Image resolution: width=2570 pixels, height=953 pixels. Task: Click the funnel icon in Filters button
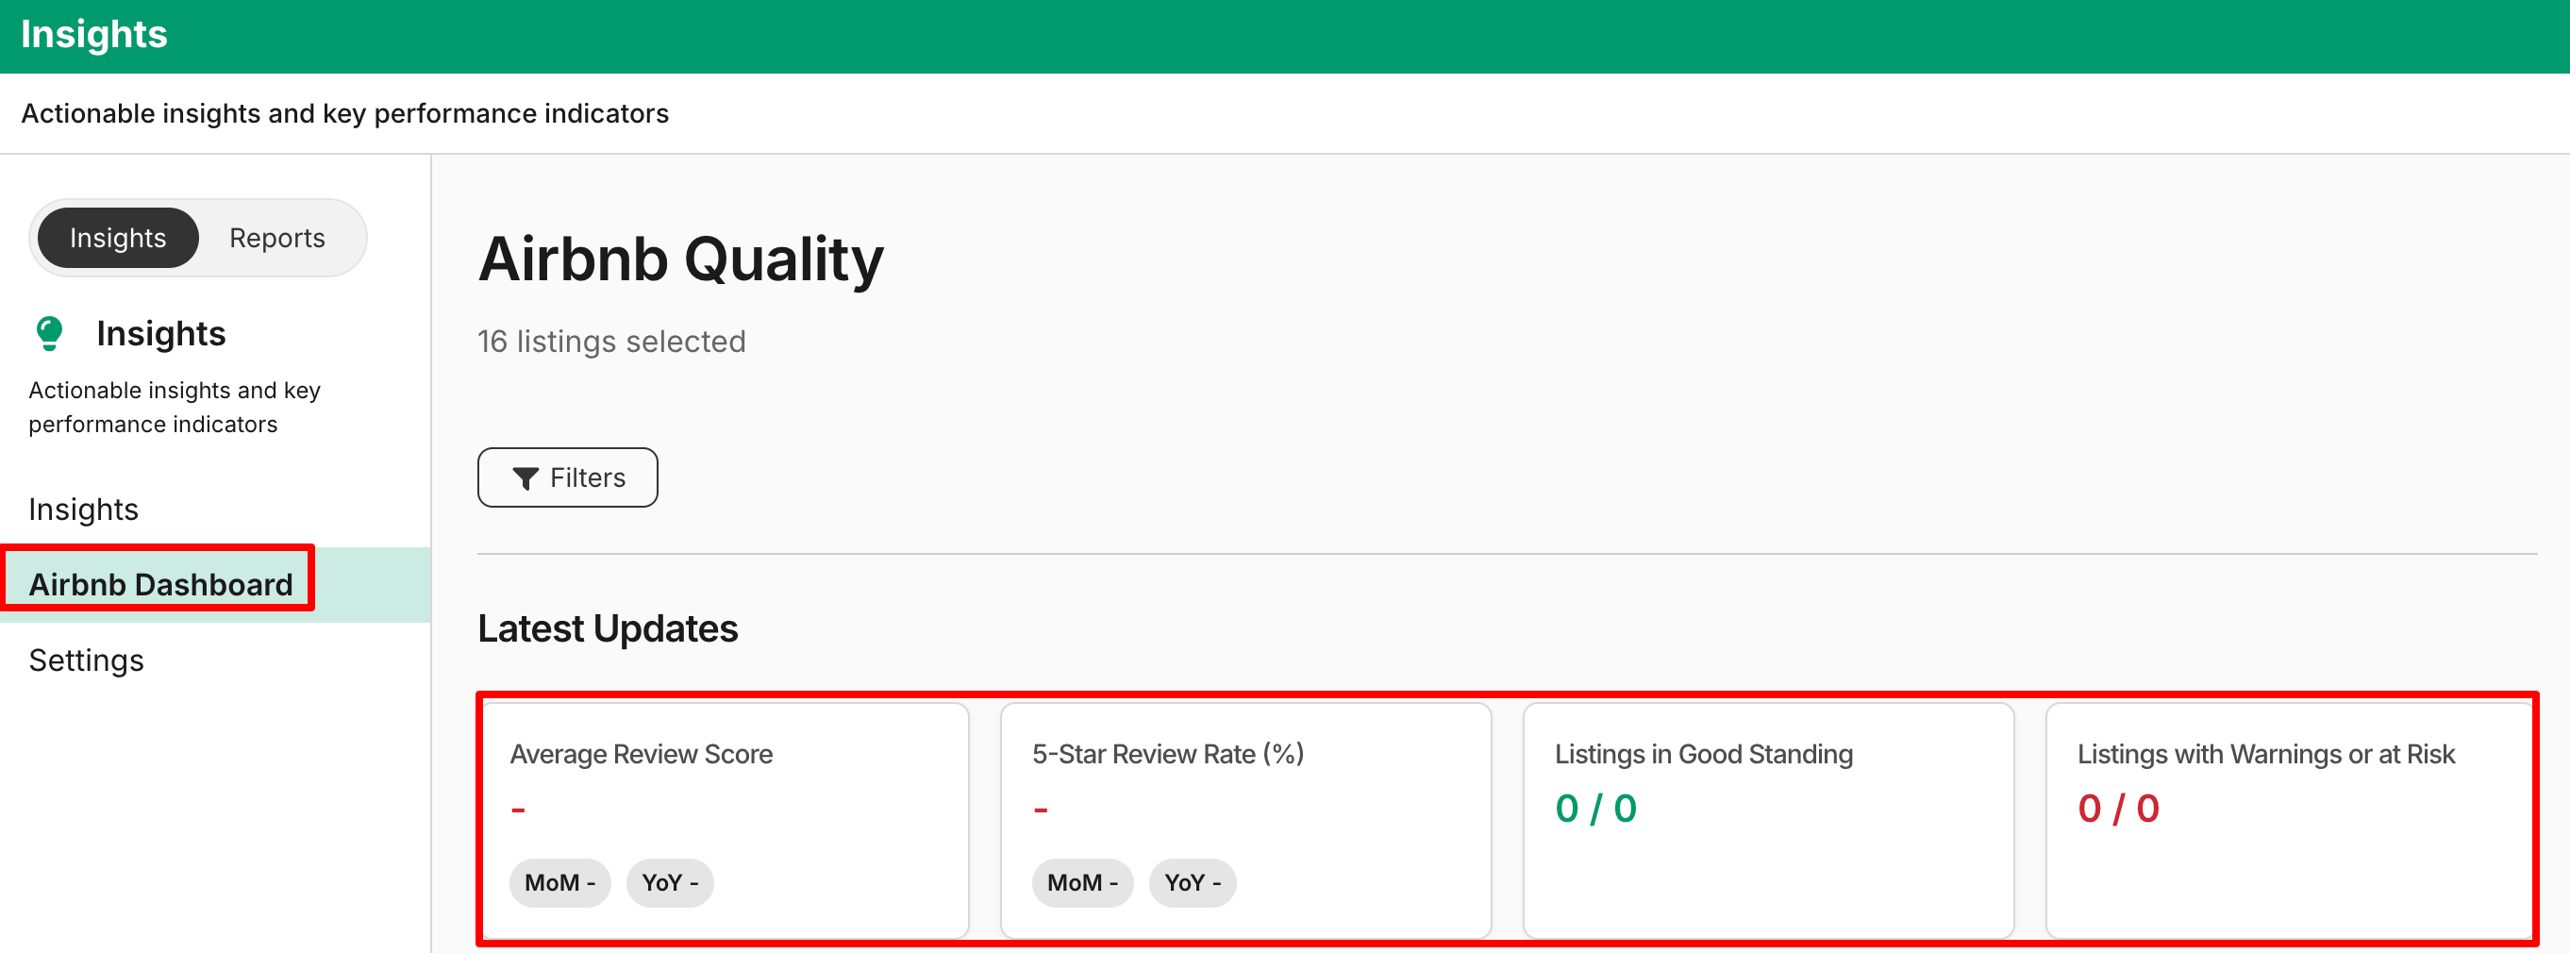(526, 478)
